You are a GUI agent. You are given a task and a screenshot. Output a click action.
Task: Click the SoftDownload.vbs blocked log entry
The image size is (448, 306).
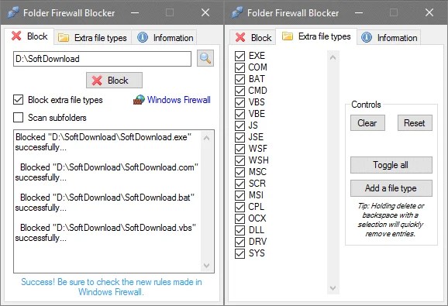(105, 233)
